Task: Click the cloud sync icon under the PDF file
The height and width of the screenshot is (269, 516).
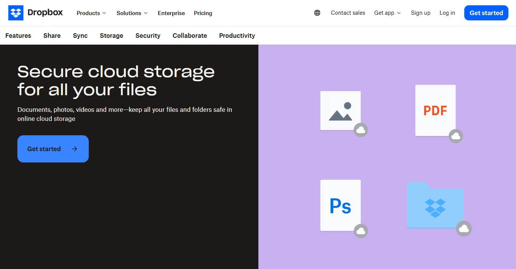Action: [456, 136]
